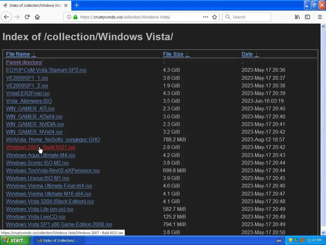Bookmark this page with the star
This screenshot has height=245, width=326.
pos(215,17)
